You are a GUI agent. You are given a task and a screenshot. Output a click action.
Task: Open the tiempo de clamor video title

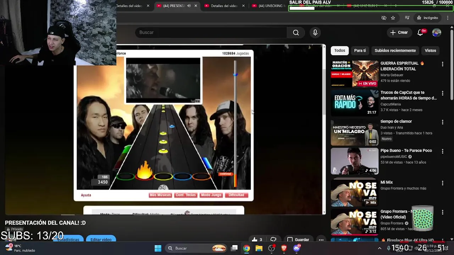pos(396,121)
